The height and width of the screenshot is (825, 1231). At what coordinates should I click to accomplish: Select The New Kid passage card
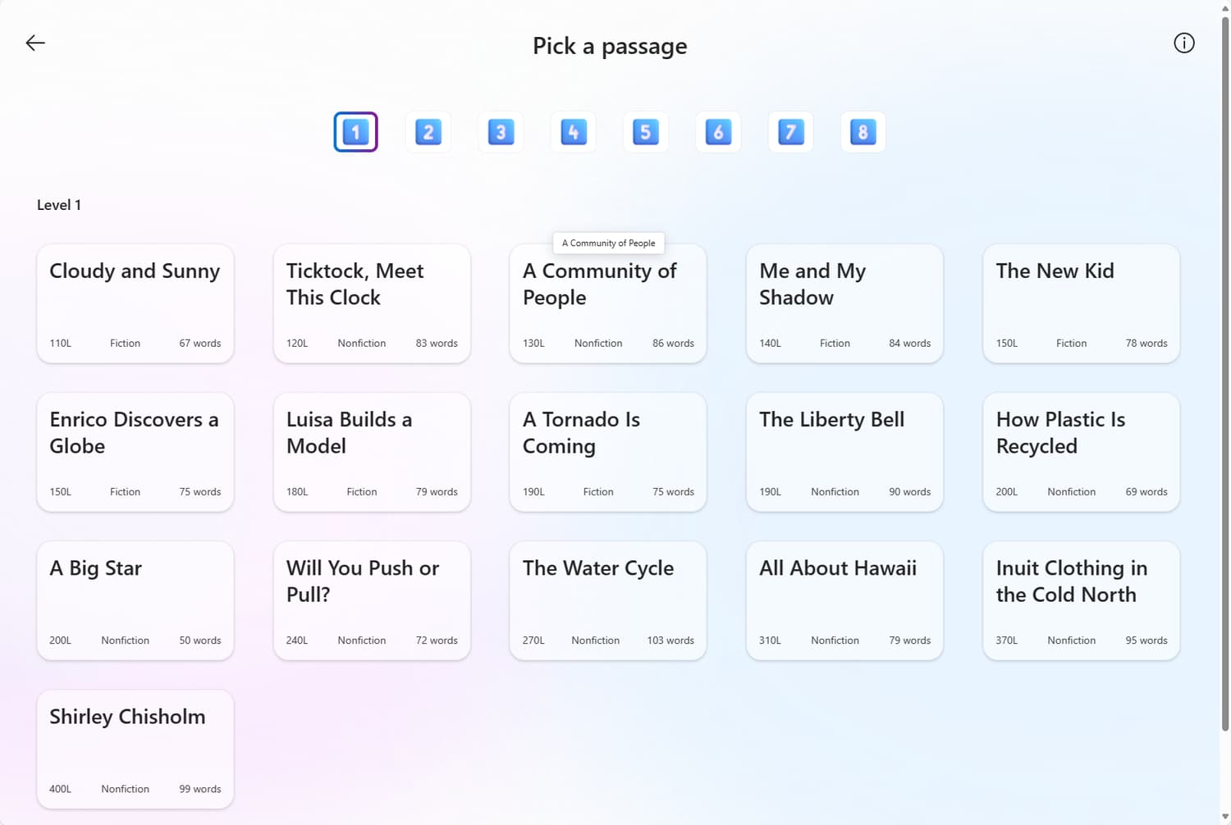(x=1081, y=303)
